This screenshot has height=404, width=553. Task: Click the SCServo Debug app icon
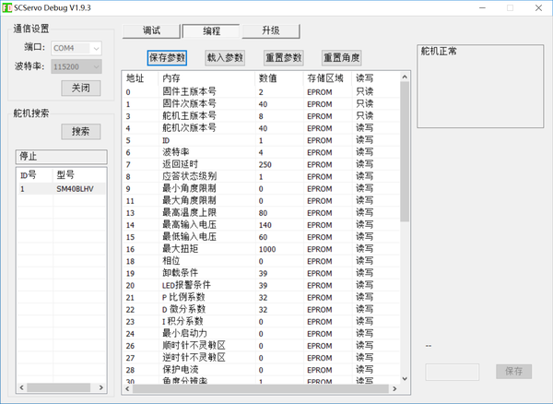pyautogui.click(x=6, y=7)
